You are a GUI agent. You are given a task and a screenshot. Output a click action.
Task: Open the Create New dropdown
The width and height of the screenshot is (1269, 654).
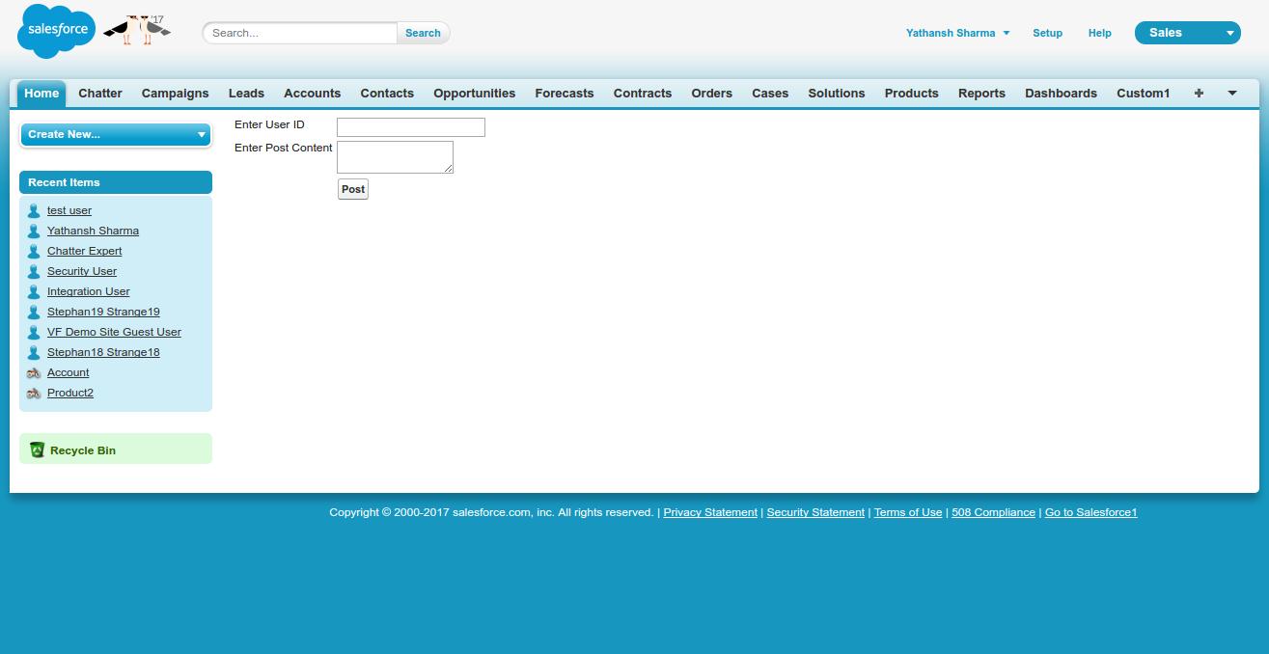click(x=115, y=134)
